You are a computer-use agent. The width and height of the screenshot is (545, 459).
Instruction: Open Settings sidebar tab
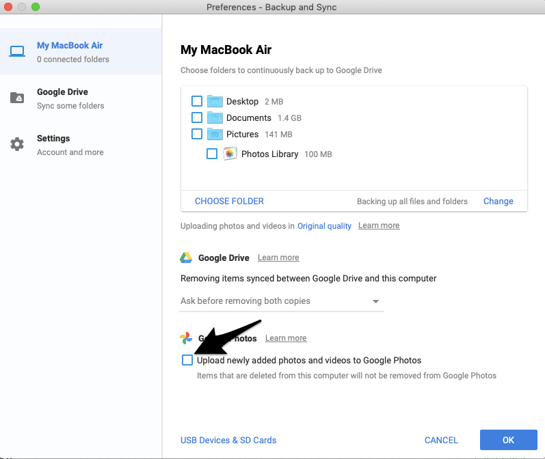(81, 144)
